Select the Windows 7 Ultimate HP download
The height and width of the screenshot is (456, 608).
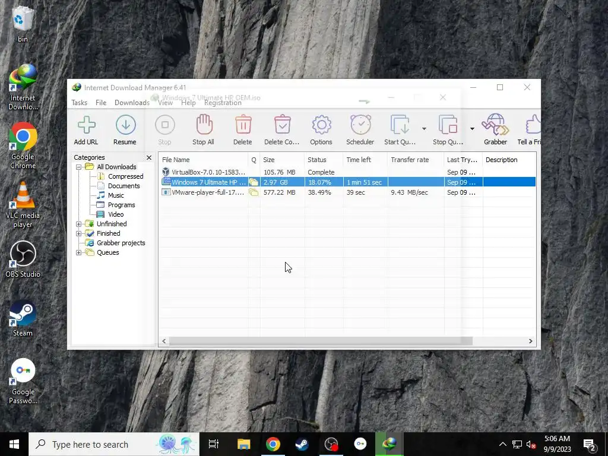[348, 182]
